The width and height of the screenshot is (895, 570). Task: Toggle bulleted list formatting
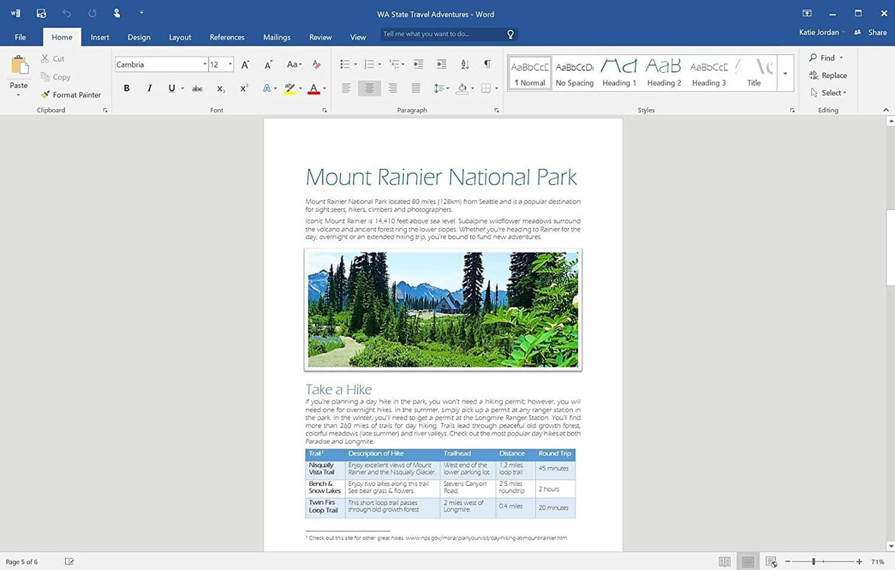coord(345,64)
